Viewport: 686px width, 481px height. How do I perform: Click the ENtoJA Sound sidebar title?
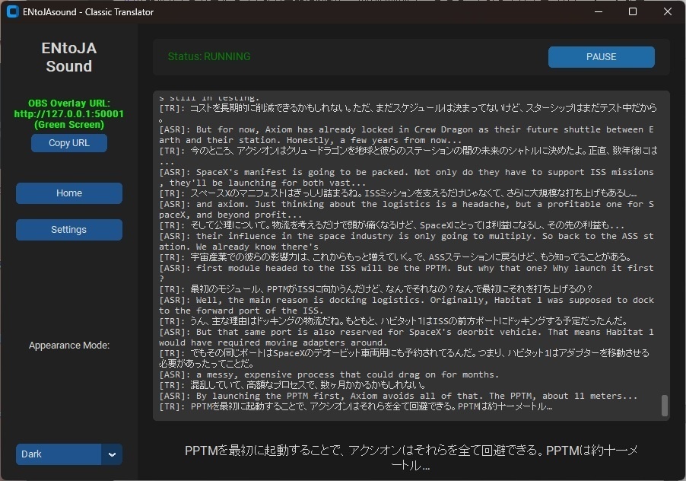(x=69, y=57)
